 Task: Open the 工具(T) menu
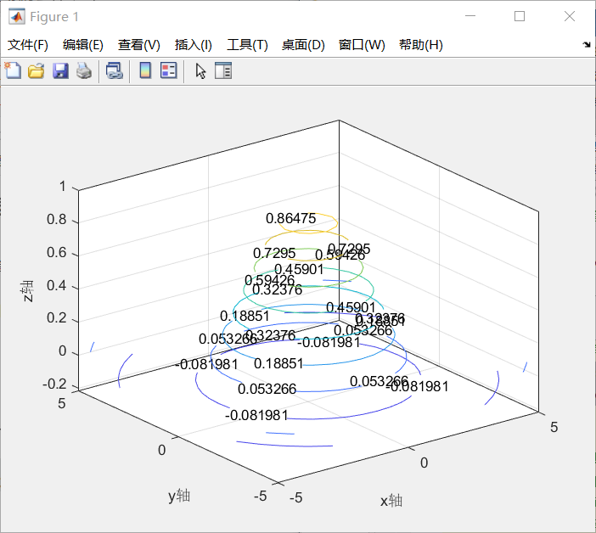click(x=247, y=45)
